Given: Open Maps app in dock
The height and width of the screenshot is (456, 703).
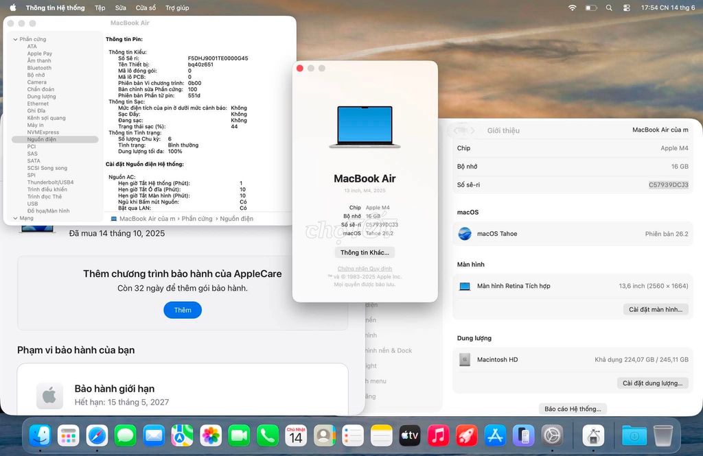Looking at the screenshot, I should [x=182, y=435].
